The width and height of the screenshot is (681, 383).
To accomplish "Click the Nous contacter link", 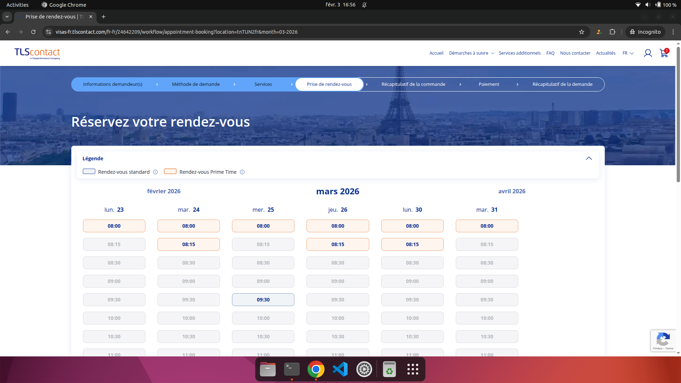I will click(x=575, y=53).
